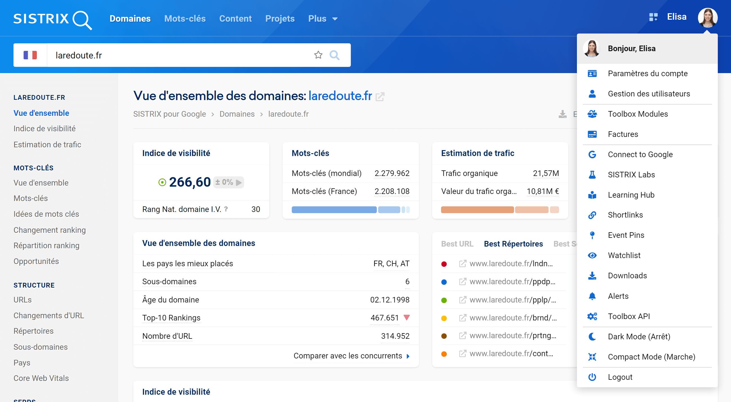This screenshot has width=731, height=402.
Task: Click the Downloads tray icon
Action: click(x=592, y=276)
